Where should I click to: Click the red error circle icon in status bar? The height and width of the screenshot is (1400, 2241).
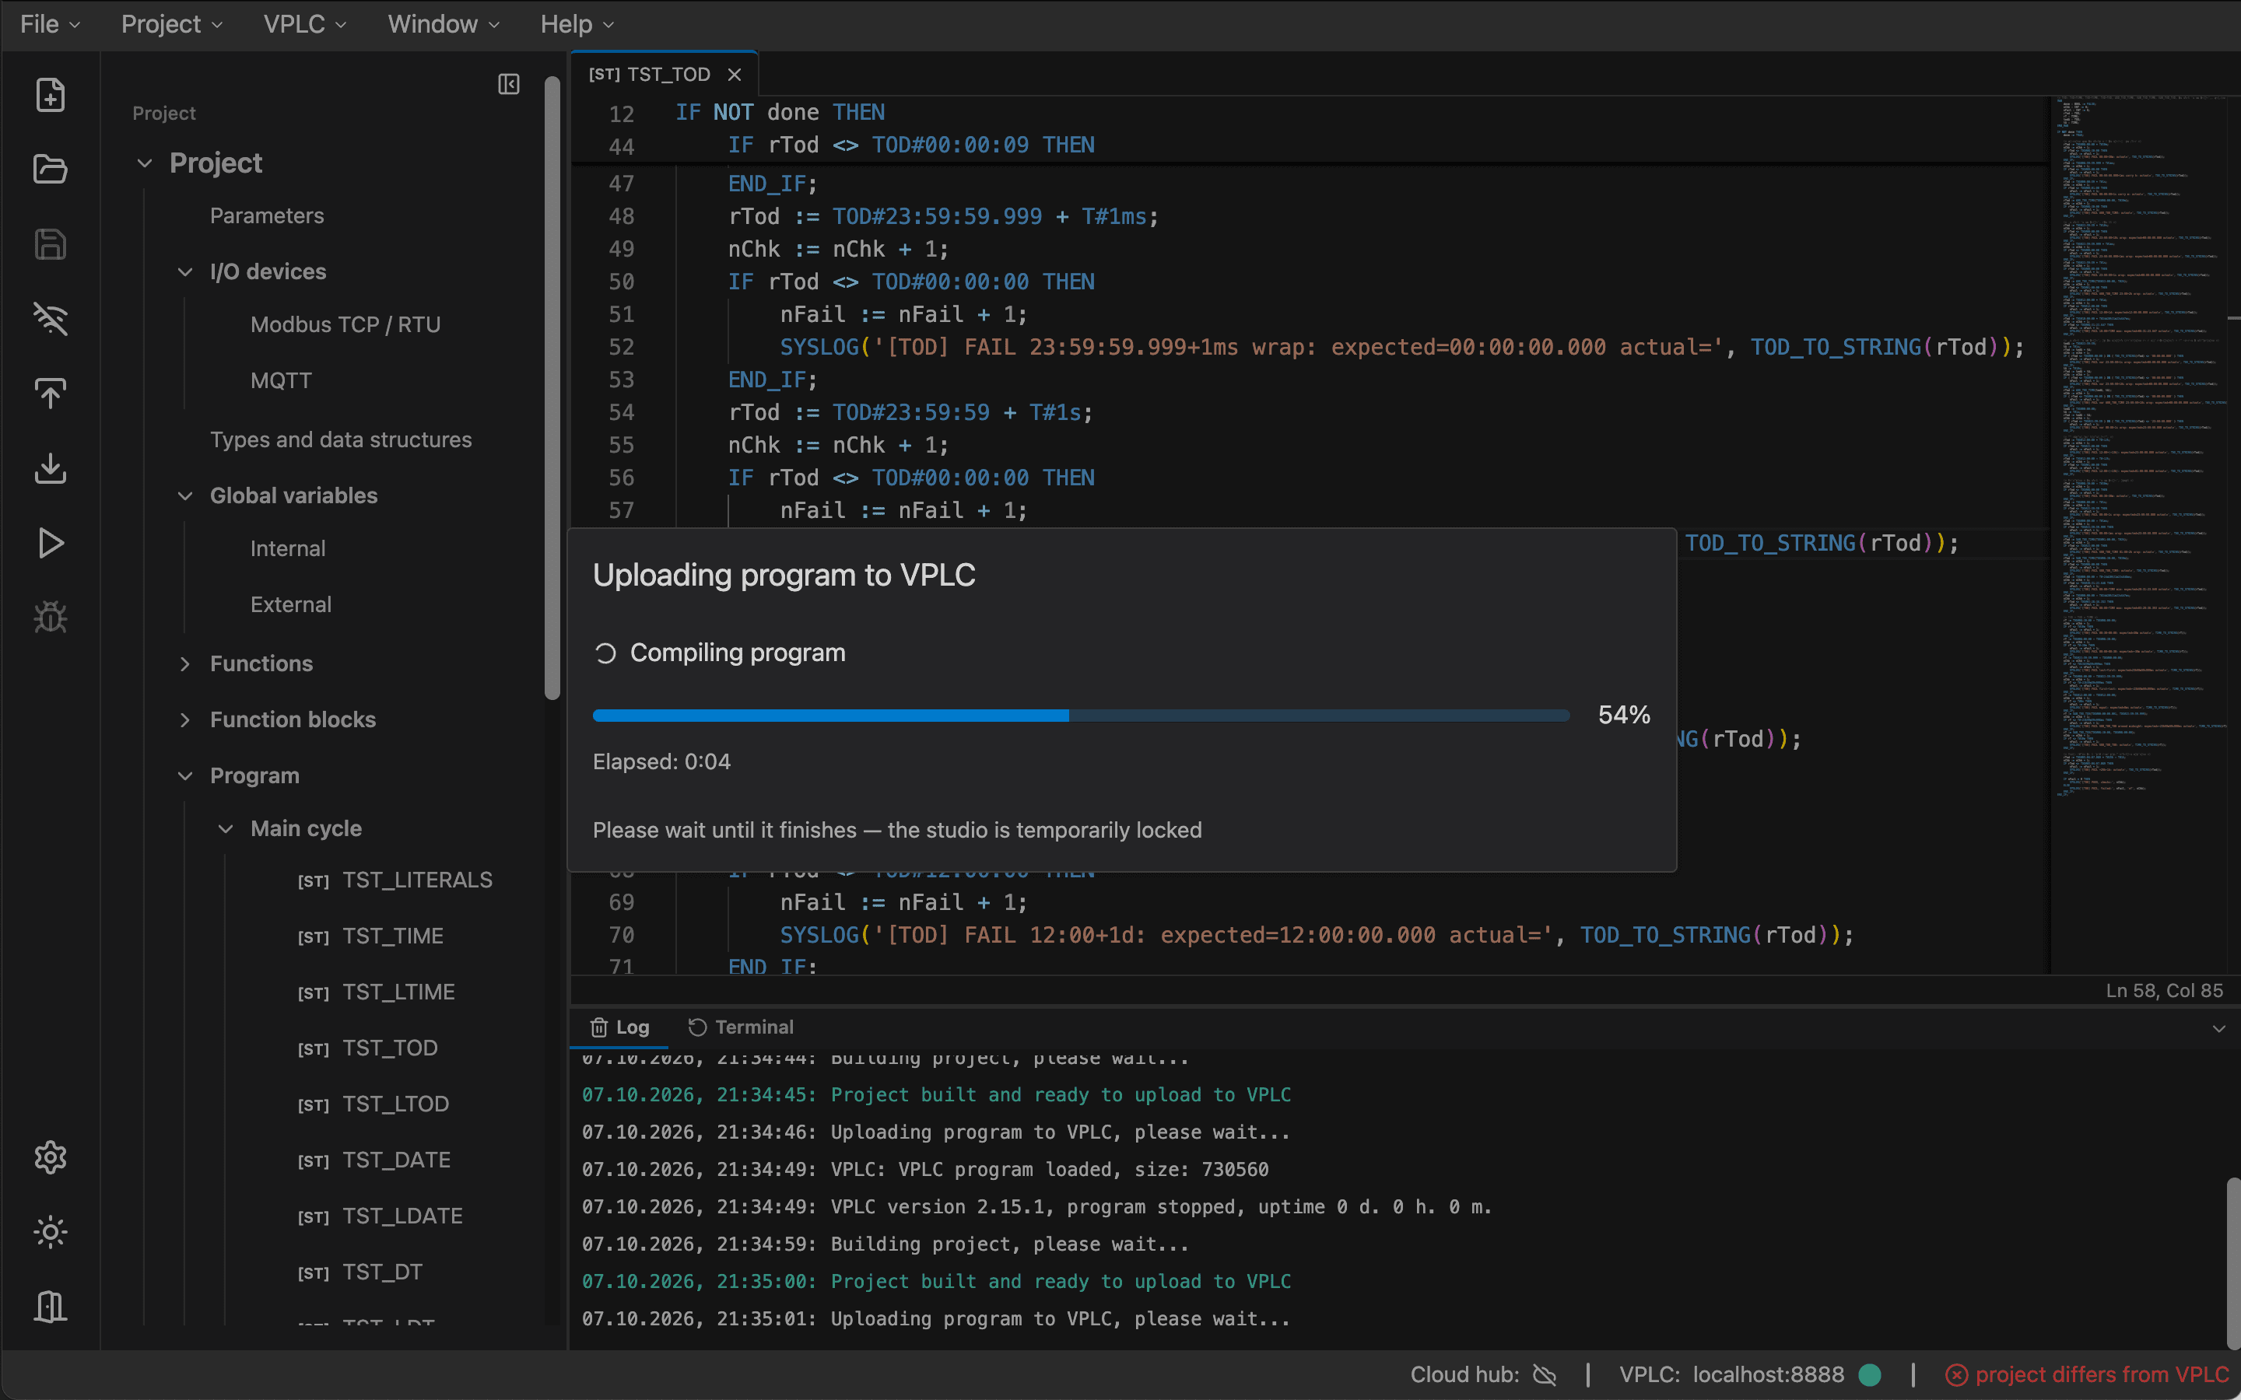point(1955,1375)
